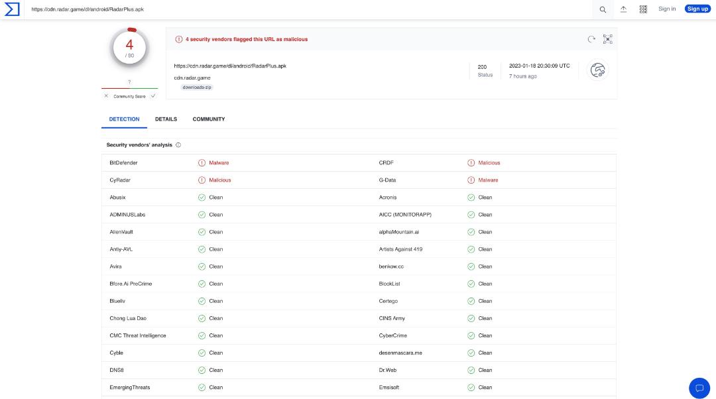Image resolution: width=716 pixels, height=399 pixels.
Task: Click the Chong Lua Dao vendor name
Action: pyautogui.click(x=128, y=318)
